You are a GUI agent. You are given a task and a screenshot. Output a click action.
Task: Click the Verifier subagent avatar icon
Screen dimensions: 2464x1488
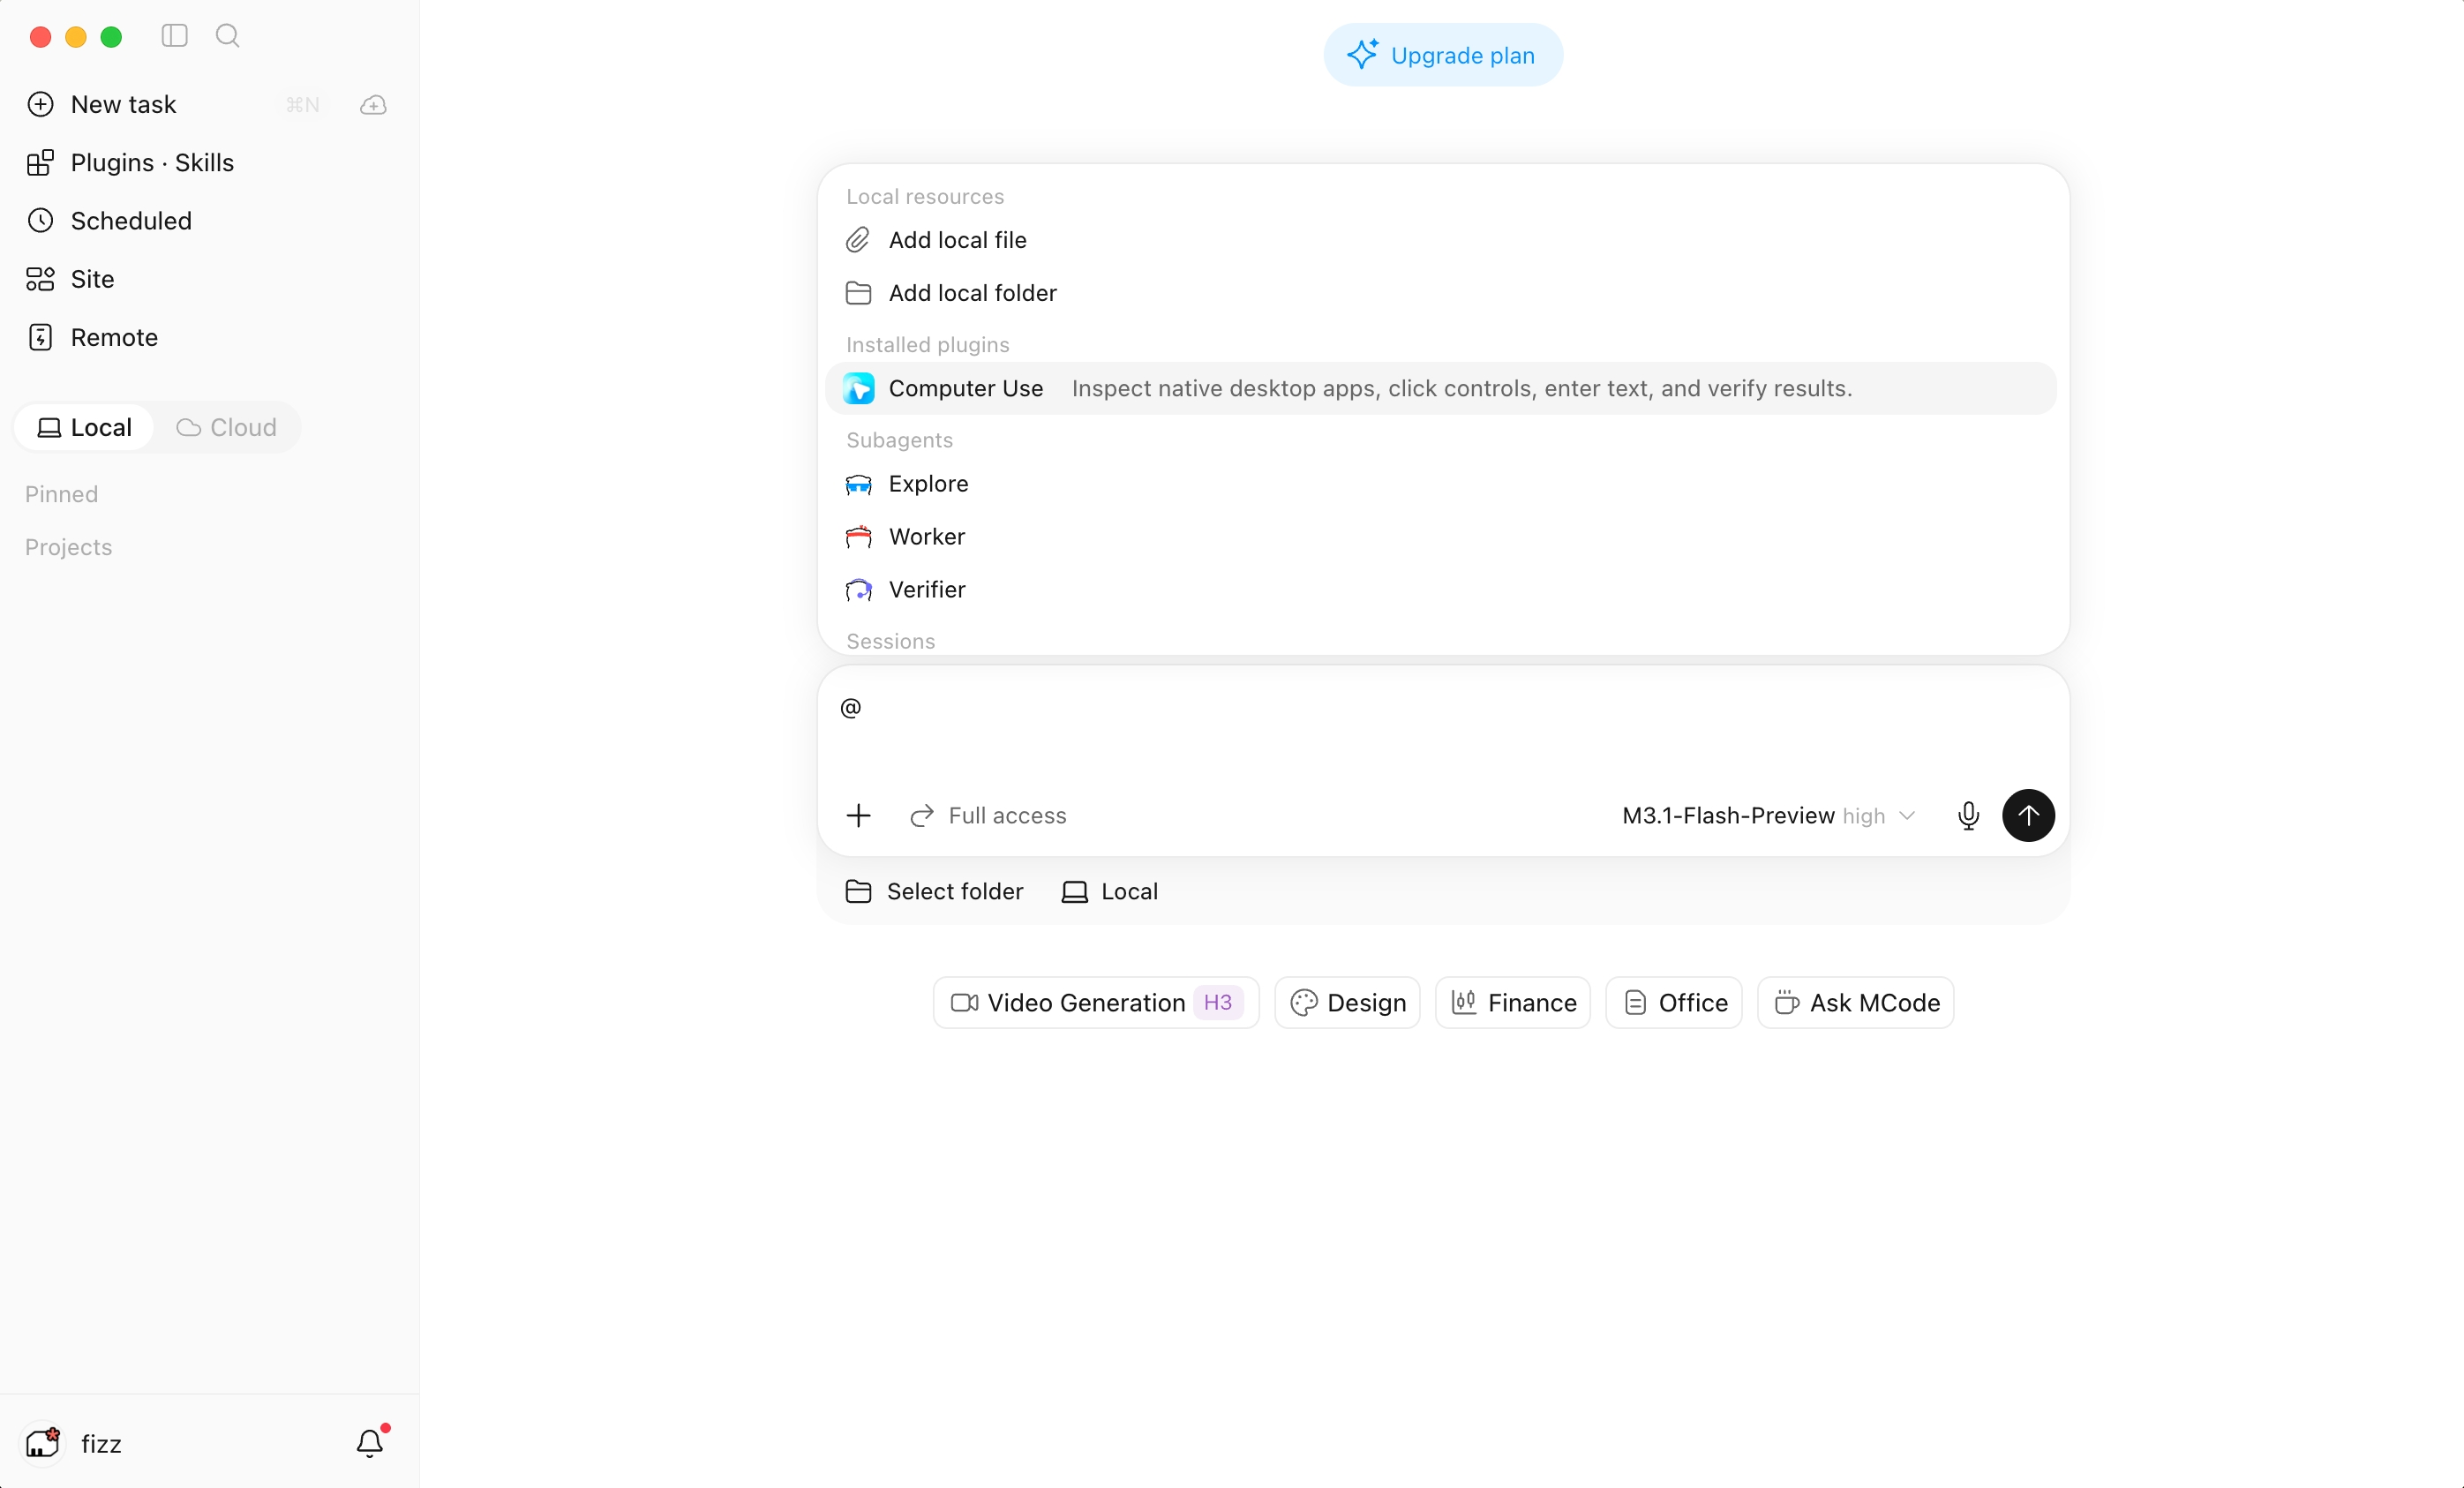pyautogui.click(x=858, y=590)
